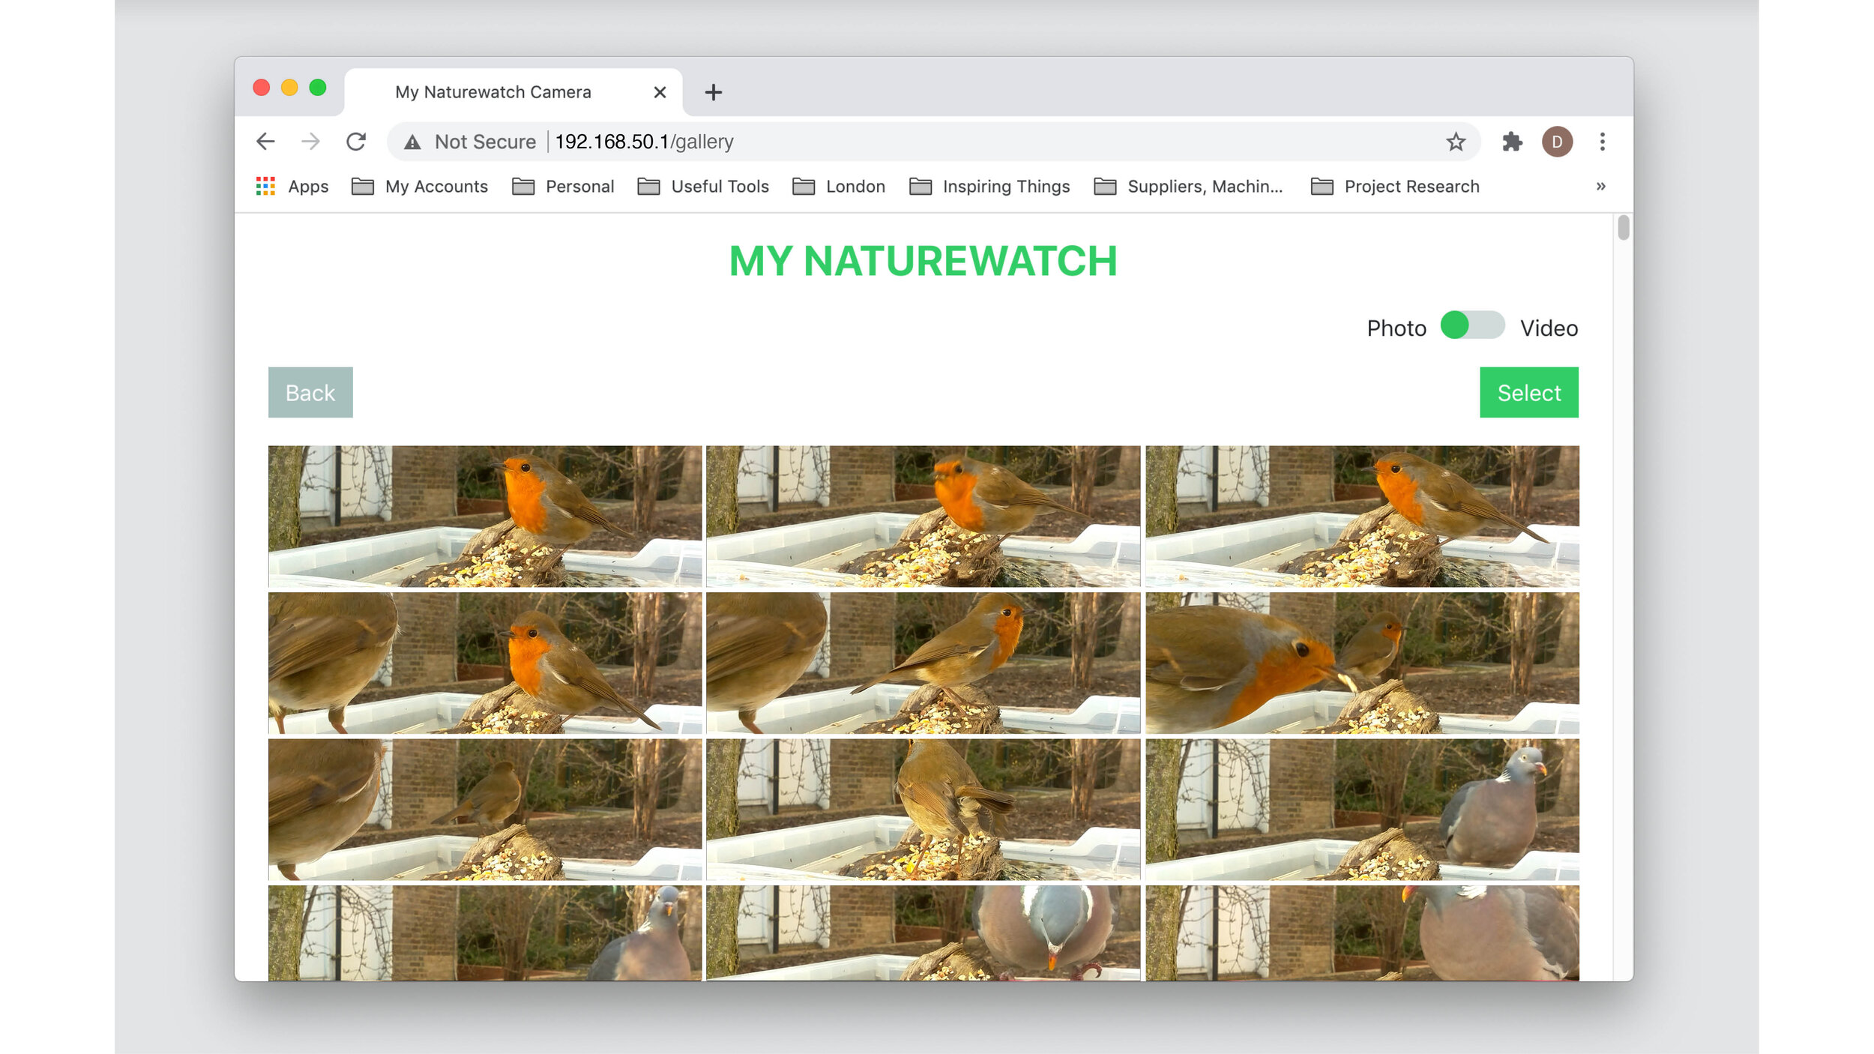Open Useful Tools bookmark folder
The width and height of the screenshot is (1874, 1054).
pos(705,187)
